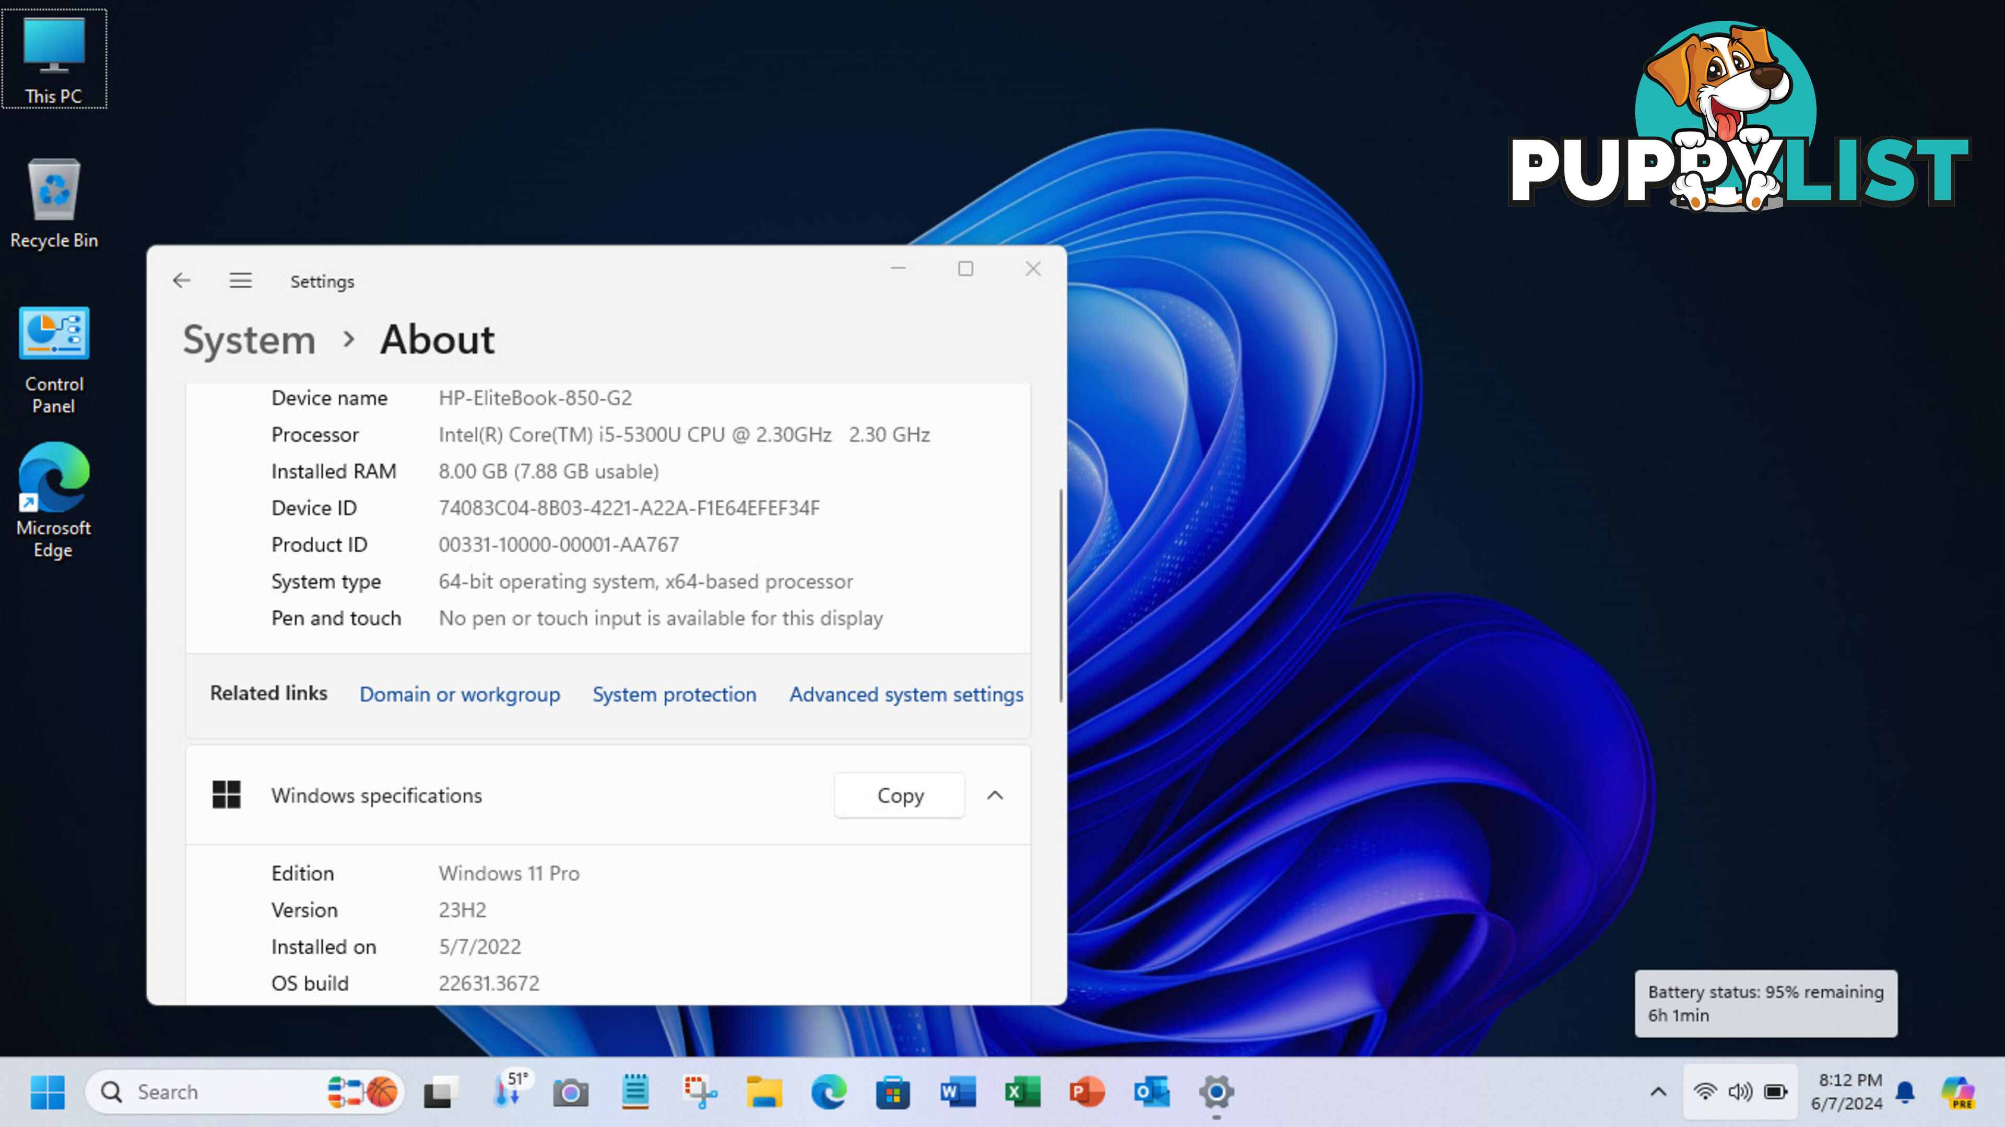Click the Product ID value 00331-10000-00001-AA767
Image resolution: width=2005 pixels, height=1127 pixels.
click(x=559, y=545)
